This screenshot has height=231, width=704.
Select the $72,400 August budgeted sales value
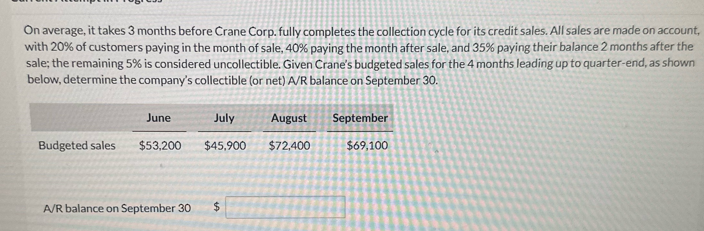[289, 146]
